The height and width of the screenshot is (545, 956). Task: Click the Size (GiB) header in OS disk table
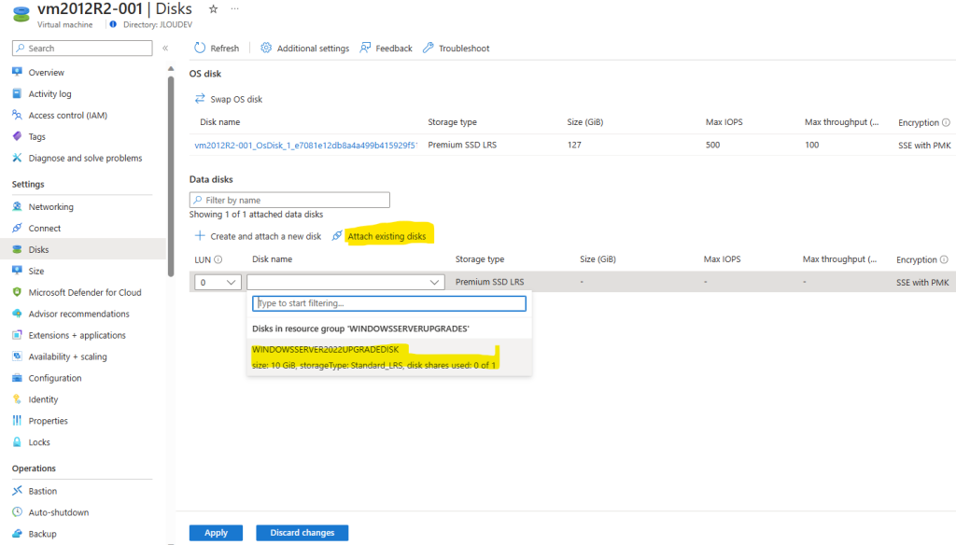point(585,122)
